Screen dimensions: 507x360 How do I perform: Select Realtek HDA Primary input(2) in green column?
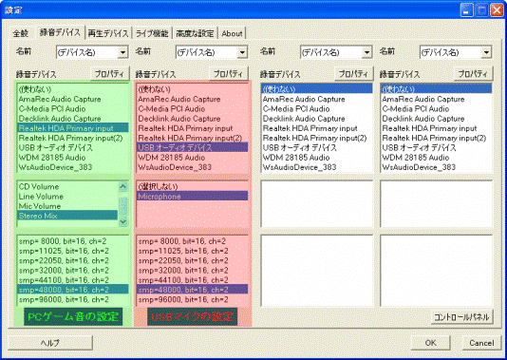click(x=73, y=138)
